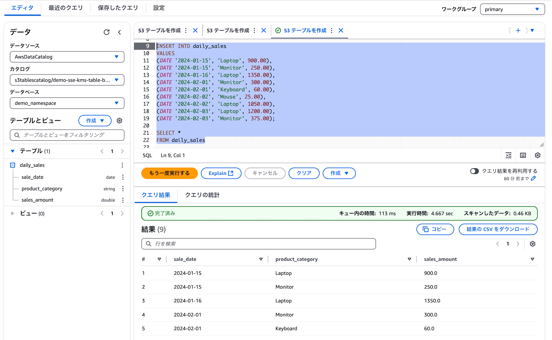The height and width of the screenshot is (340, 552).
Task: Add a new query tab
Action: coord(518,30)
